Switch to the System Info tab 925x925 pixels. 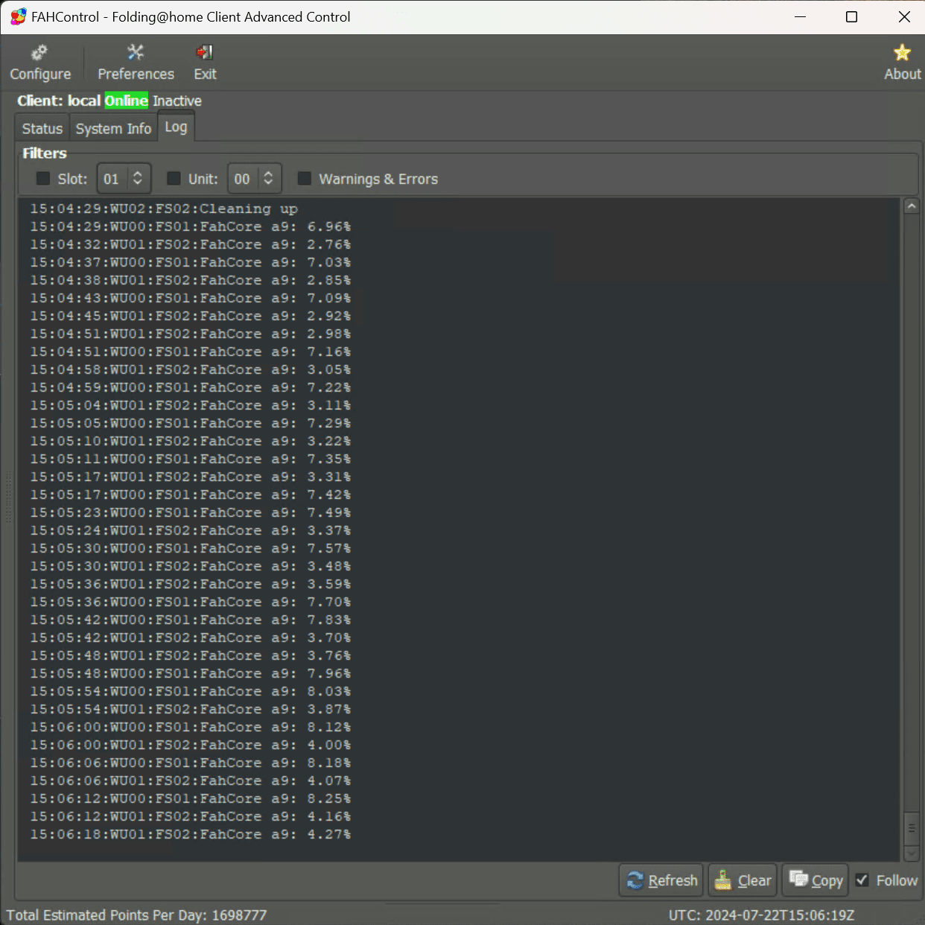tap(113, 128)
